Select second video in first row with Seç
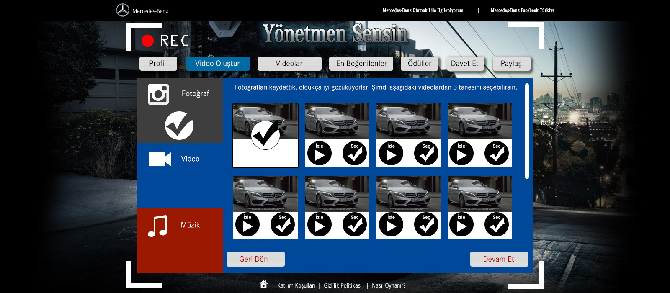This screenshot has height=293, width=670. pyautogui.click(x=355, y=153)
